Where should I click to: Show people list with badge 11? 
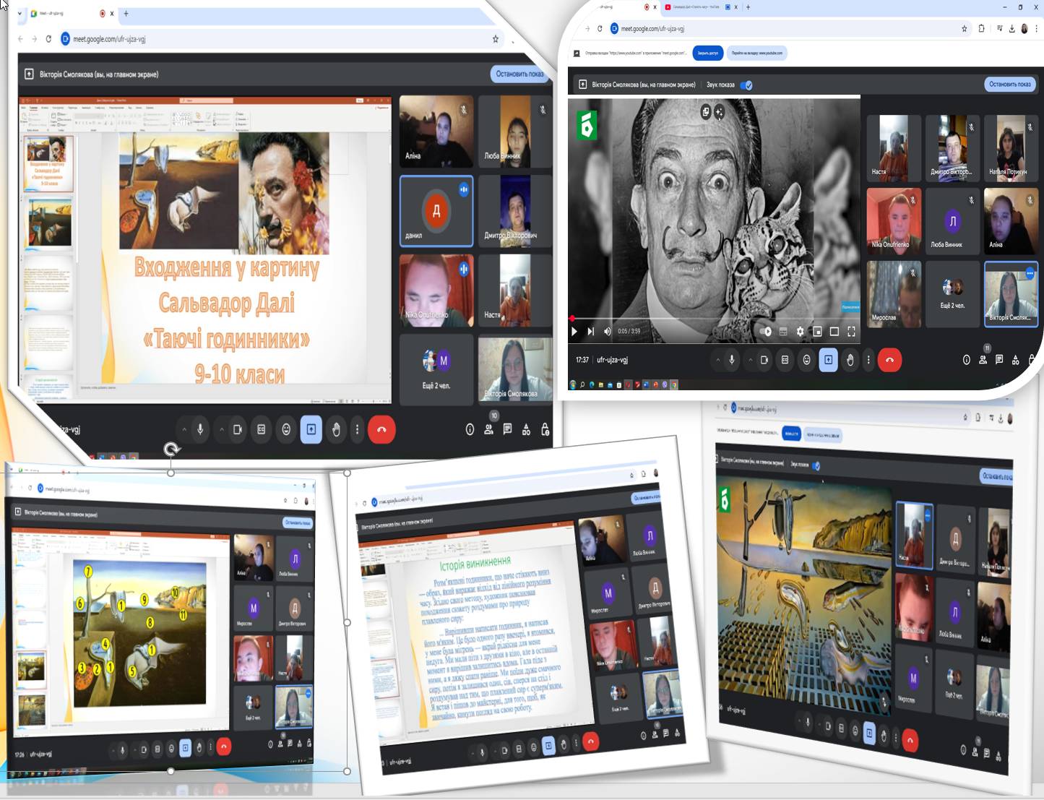point(983,358)
